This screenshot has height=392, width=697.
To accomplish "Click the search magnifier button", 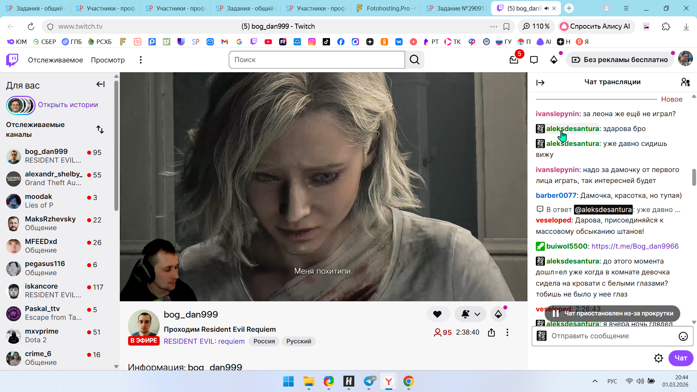I will point(415,60).
